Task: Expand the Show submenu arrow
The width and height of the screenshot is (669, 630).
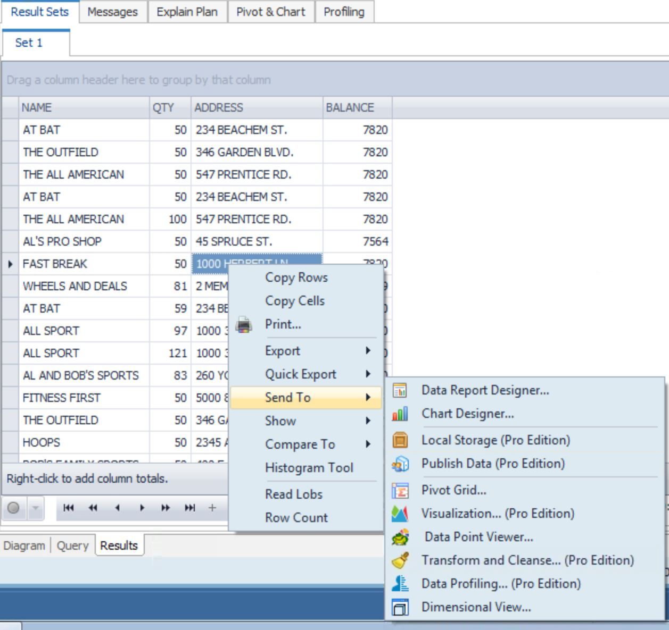Action: click(x=368, y=421)
